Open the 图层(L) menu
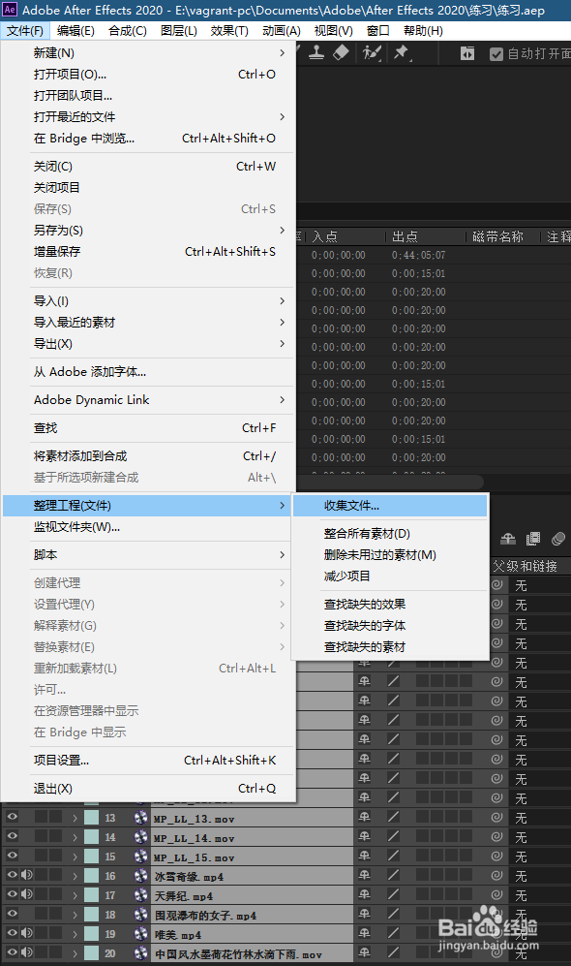This screenshot has height=966, width=571. [179, 31]
